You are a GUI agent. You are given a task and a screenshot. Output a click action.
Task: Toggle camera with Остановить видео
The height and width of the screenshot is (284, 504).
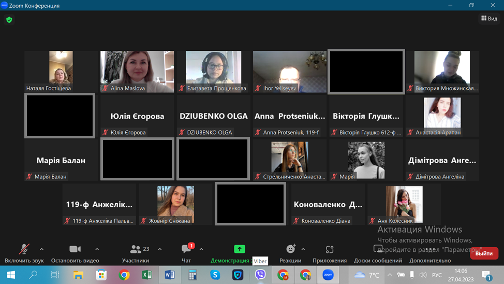[75, 249]
